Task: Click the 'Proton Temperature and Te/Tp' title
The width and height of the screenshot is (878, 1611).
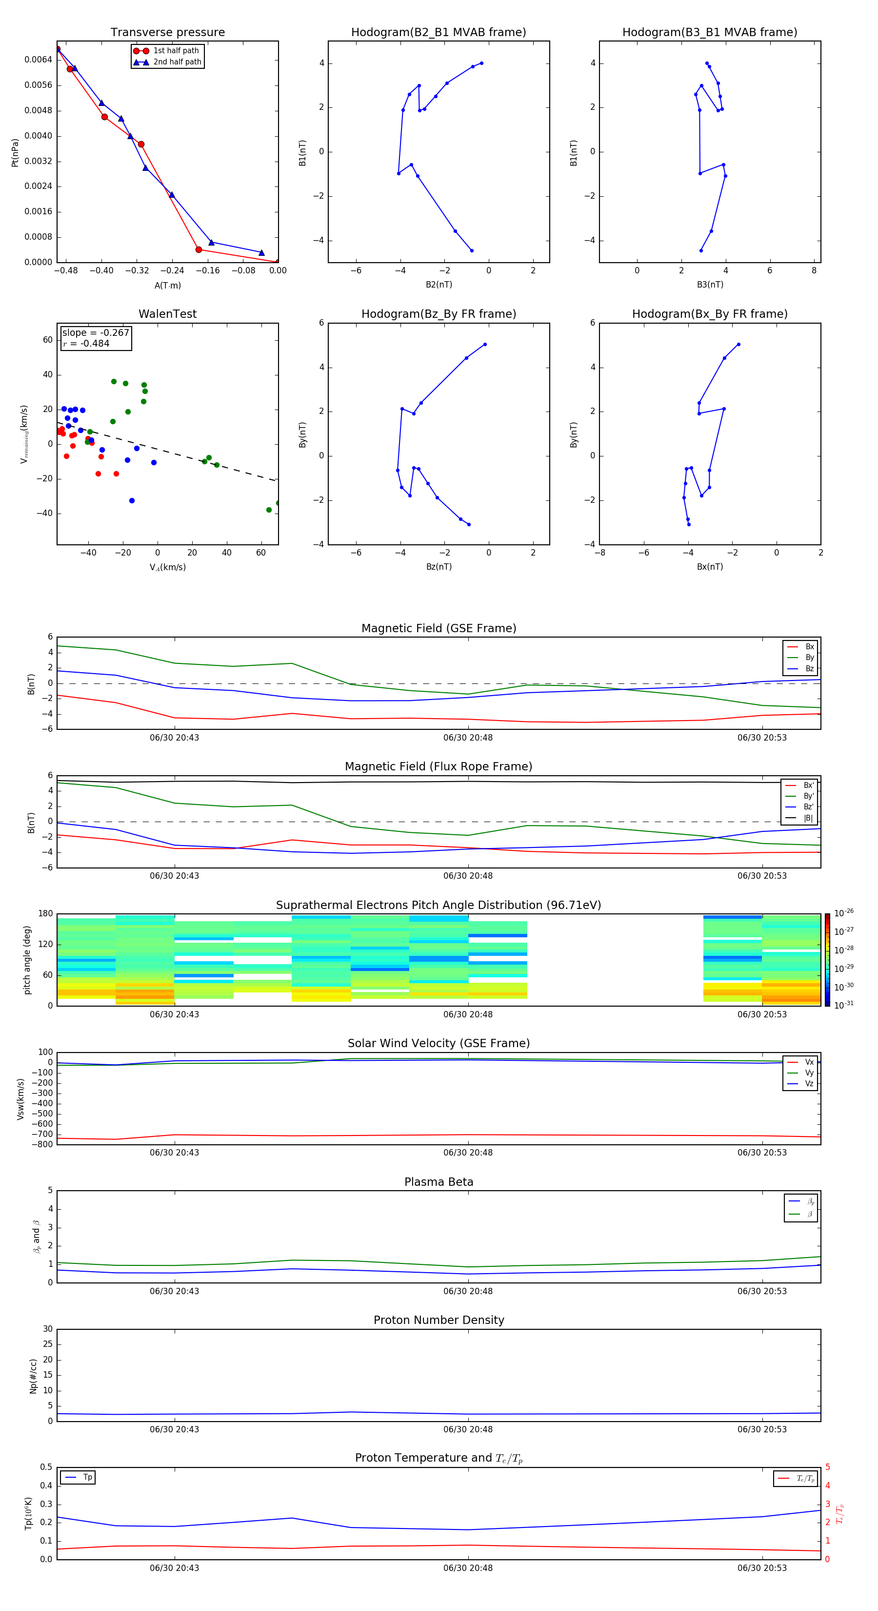Action: (439, 1458)
